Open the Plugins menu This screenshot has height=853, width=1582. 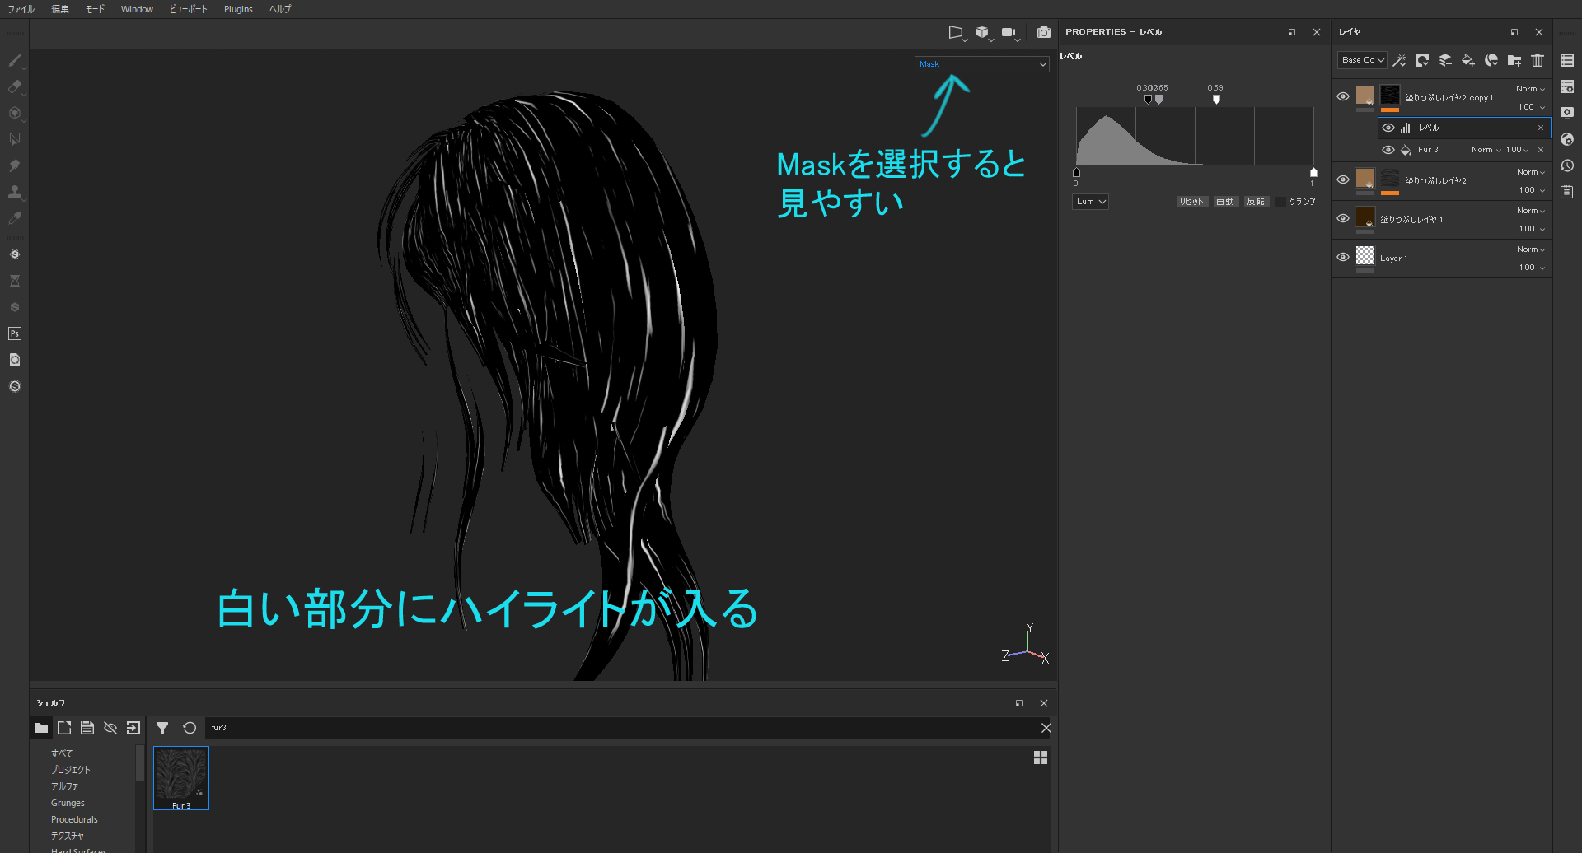[x=238, y=9]
